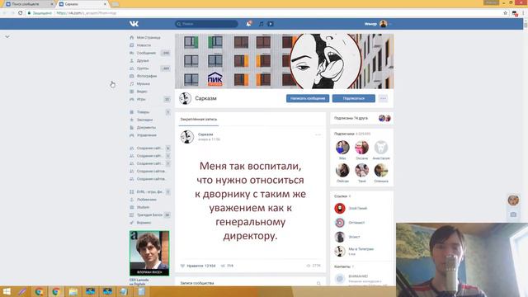Click the document icon beside Документы

coord(132,128)
